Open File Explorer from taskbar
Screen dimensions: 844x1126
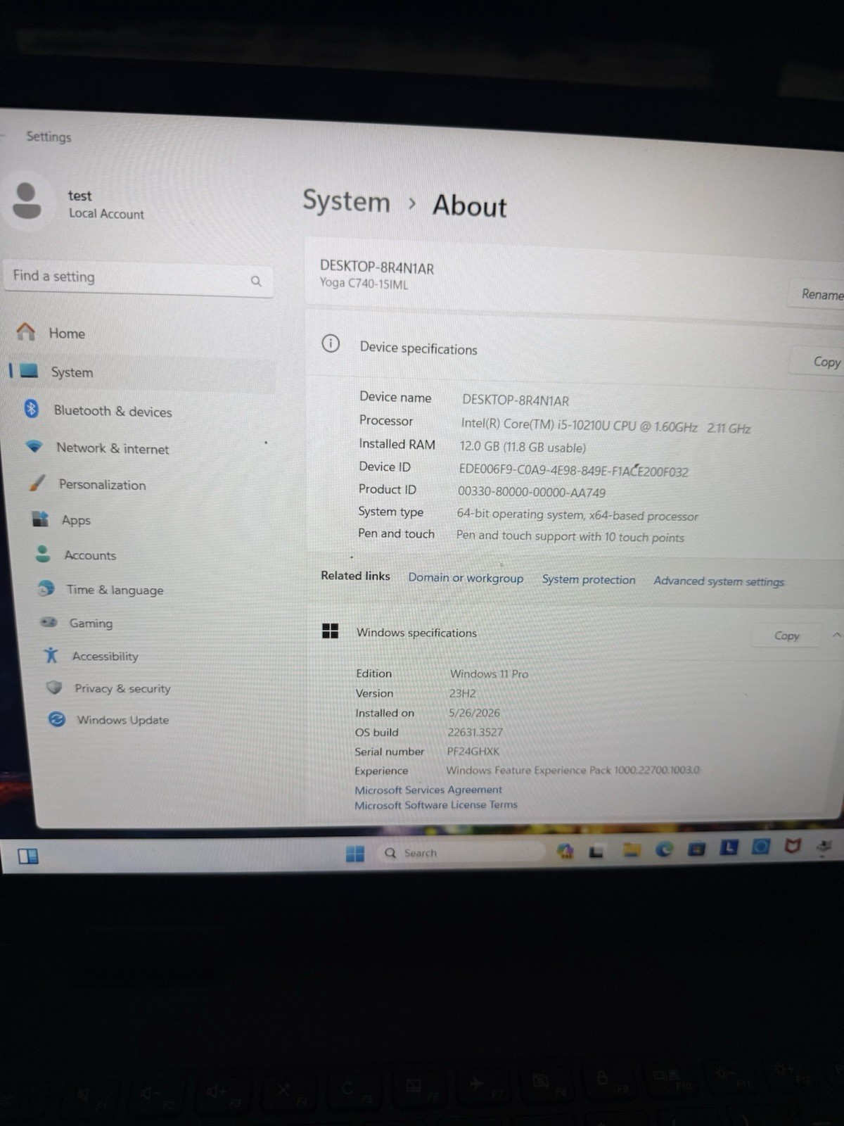pos(631,851)
